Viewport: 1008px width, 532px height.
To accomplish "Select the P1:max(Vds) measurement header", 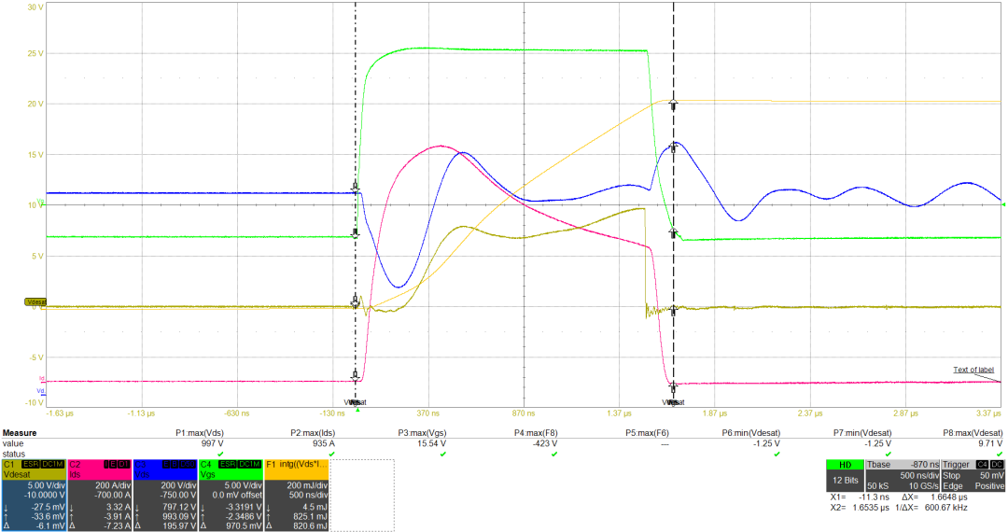I will coord(200,433).
